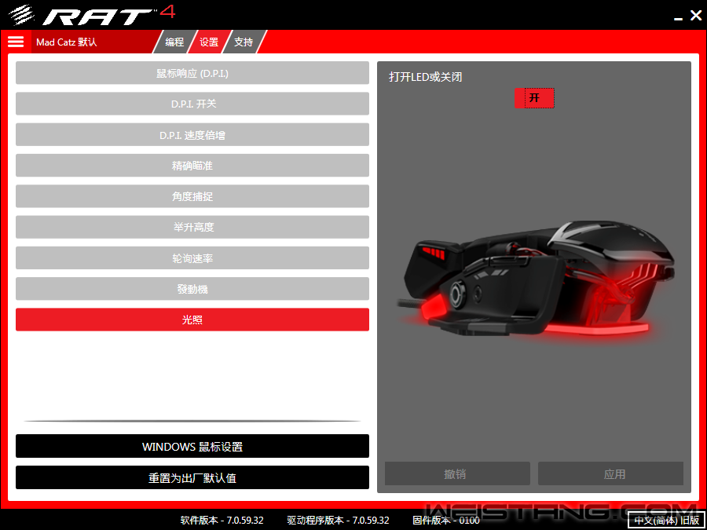Viewport: 707px width, 530px height.
Task: Click the 应用 button
Action: [611, 473]
